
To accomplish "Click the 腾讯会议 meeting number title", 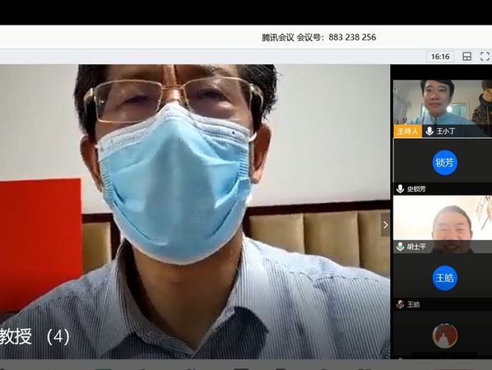I will (318, 37).
